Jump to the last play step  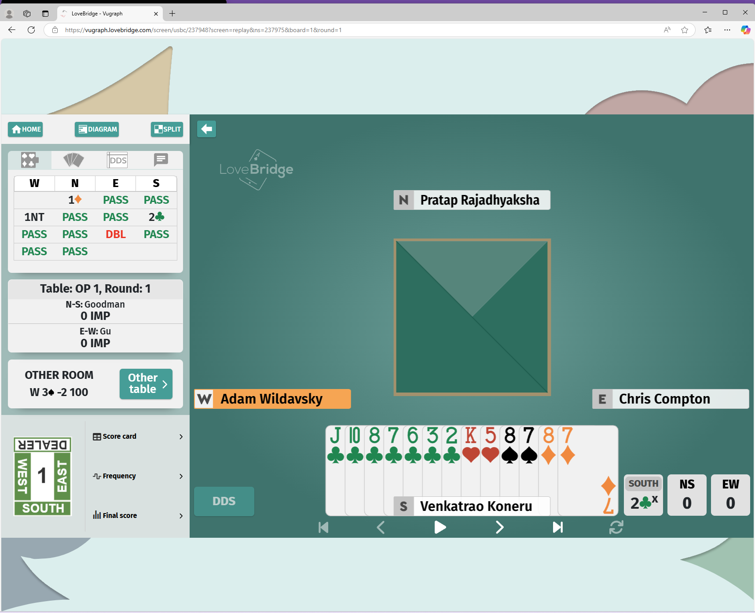point(557,527)
